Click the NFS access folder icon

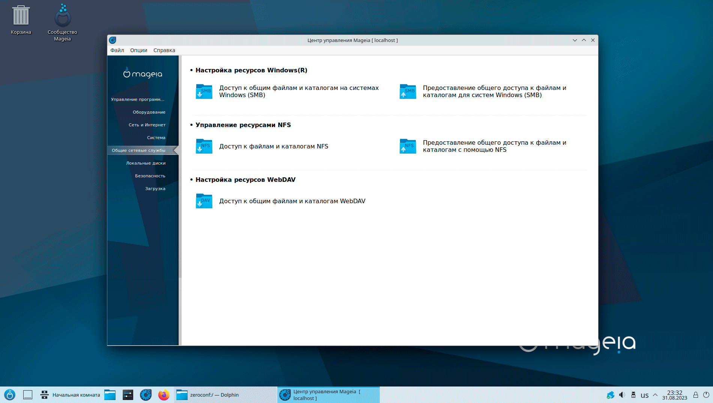point(204,146)
